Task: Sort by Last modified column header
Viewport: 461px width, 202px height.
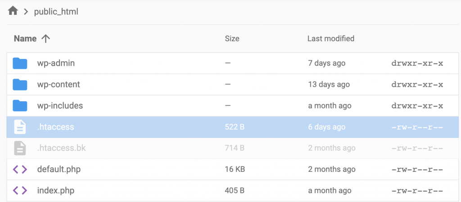Action: point(330,39)
